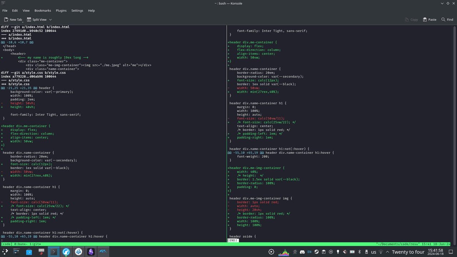Open the Wi-Fi network tray icon
This screenshot has height=257, width=457.
point(381,252)
